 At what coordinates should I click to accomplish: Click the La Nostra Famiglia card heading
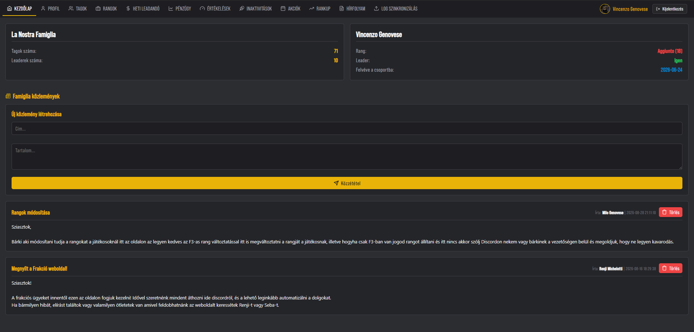34,35
